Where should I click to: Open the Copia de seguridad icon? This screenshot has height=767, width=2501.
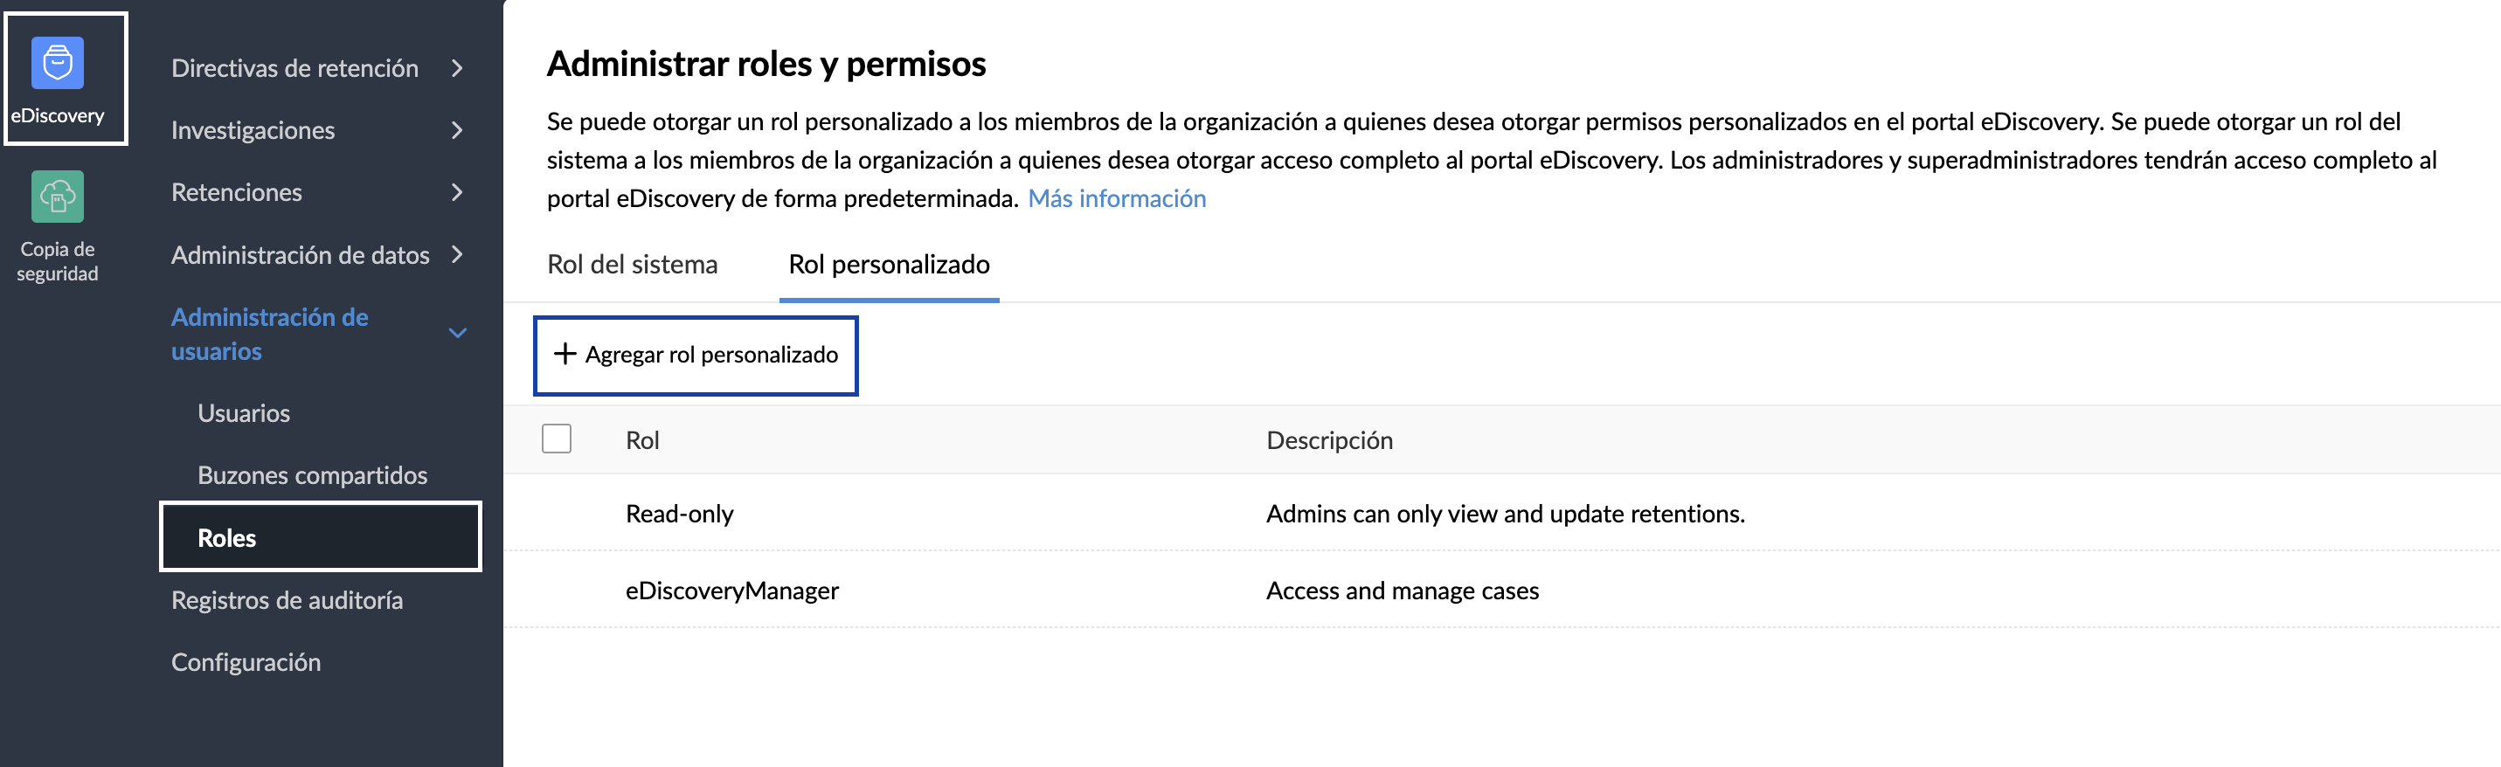tap(58, 197)
